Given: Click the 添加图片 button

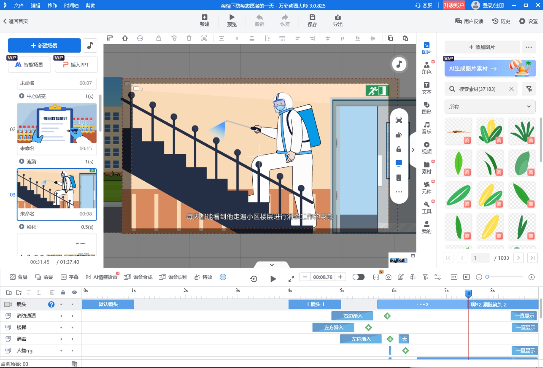Looking at the screenshot, I should (482, 47).
